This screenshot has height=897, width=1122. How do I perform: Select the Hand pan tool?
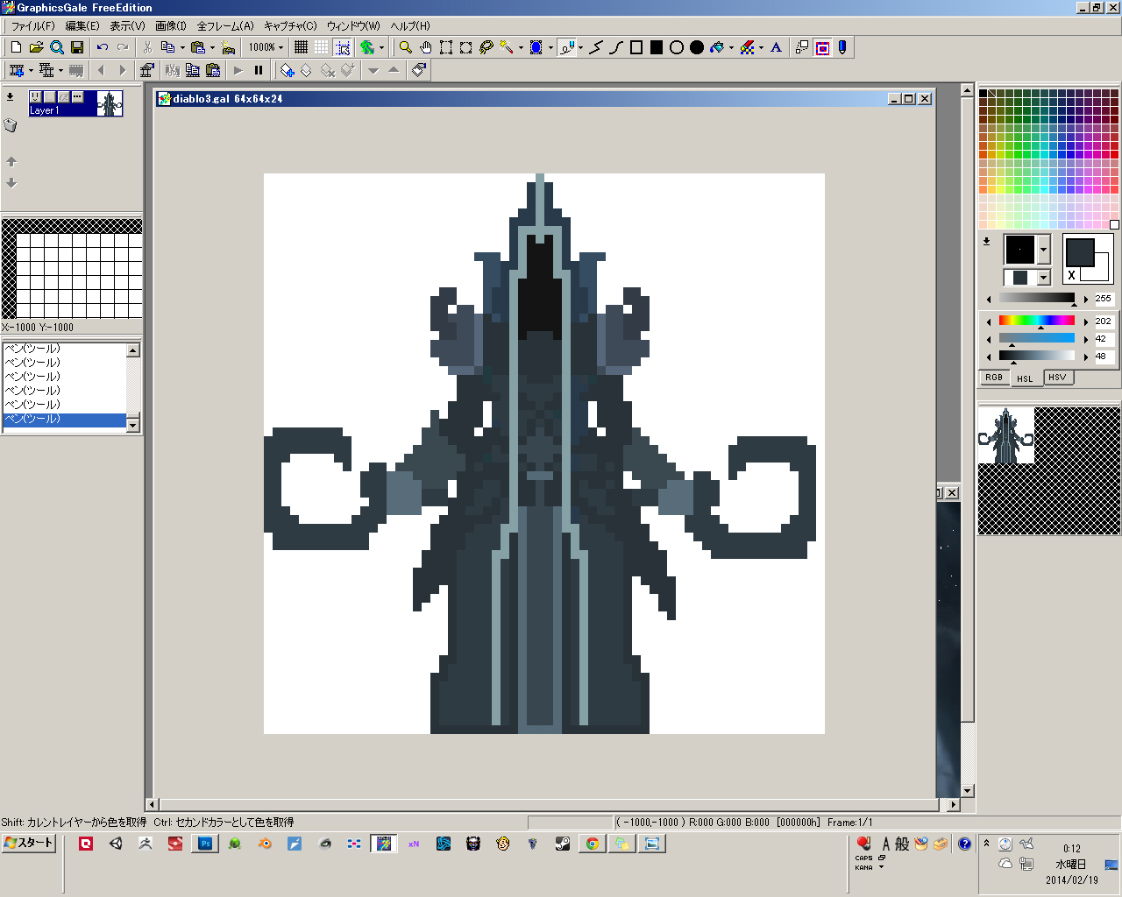pos(426,47)
